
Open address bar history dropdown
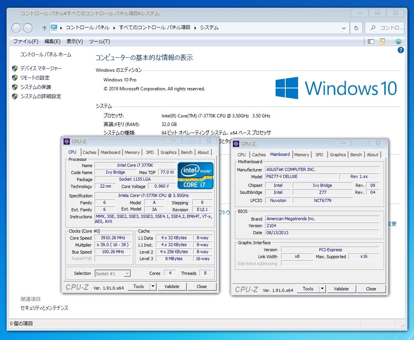click(x=344, y=28)
